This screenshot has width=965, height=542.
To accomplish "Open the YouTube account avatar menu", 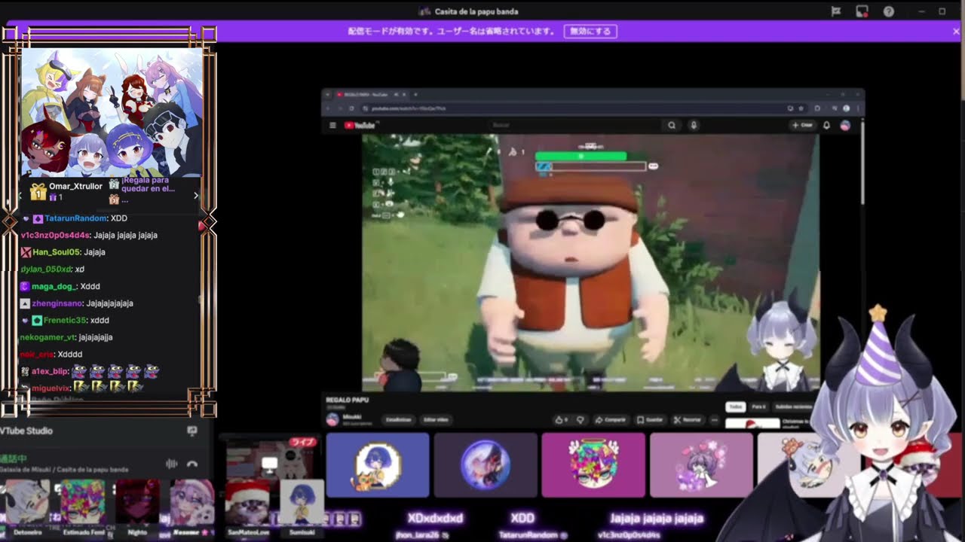I will (845, 125).
